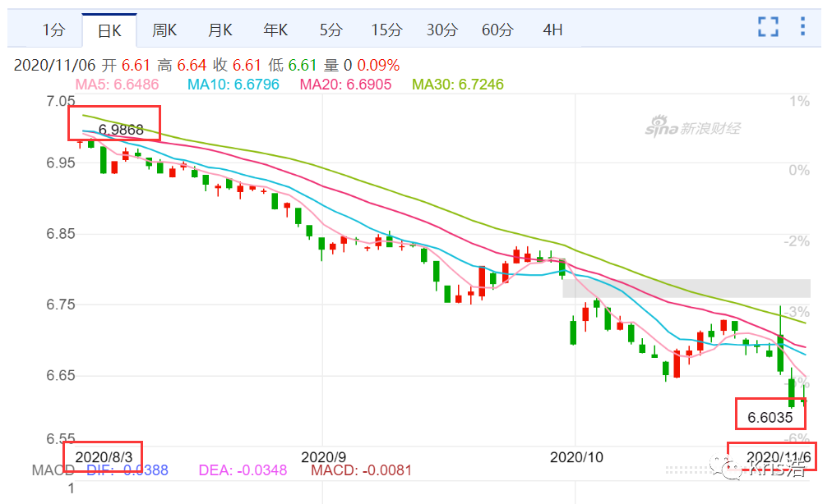
Task: Click the 6.9868 high price label
Action: [121, 130]
